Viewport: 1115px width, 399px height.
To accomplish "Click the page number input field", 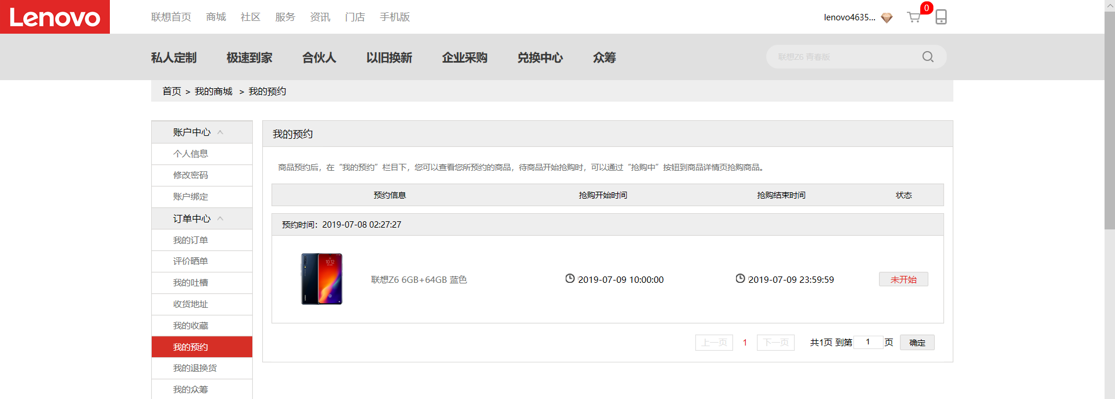I will [868, 342].
